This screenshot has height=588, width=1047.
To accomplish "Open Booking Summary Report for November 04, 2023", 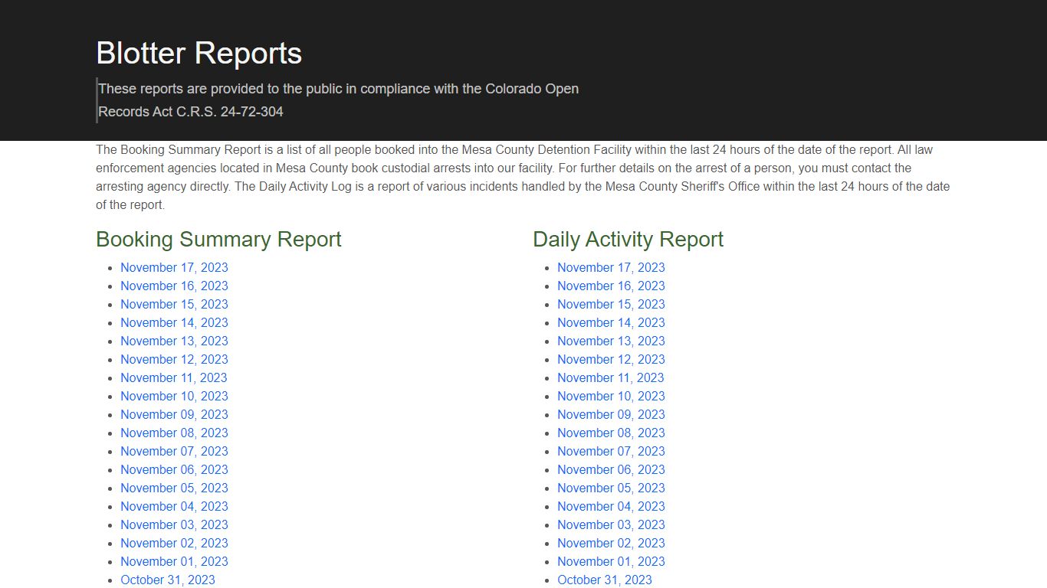I will (x=174, y=506).
